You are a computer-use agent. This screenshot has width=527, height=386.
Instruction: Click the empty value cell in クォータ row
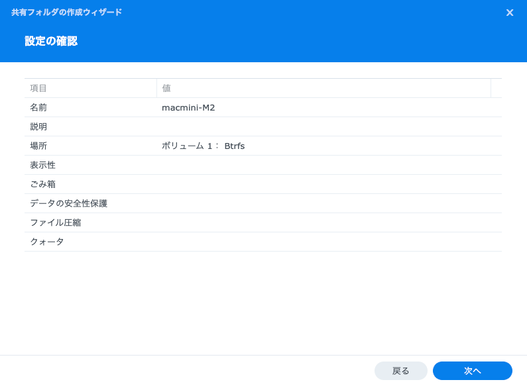click(x=325, y=242)
